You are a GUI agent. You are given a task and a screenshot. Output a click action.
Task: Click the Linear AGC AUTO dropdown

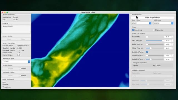tap(153, 76)
